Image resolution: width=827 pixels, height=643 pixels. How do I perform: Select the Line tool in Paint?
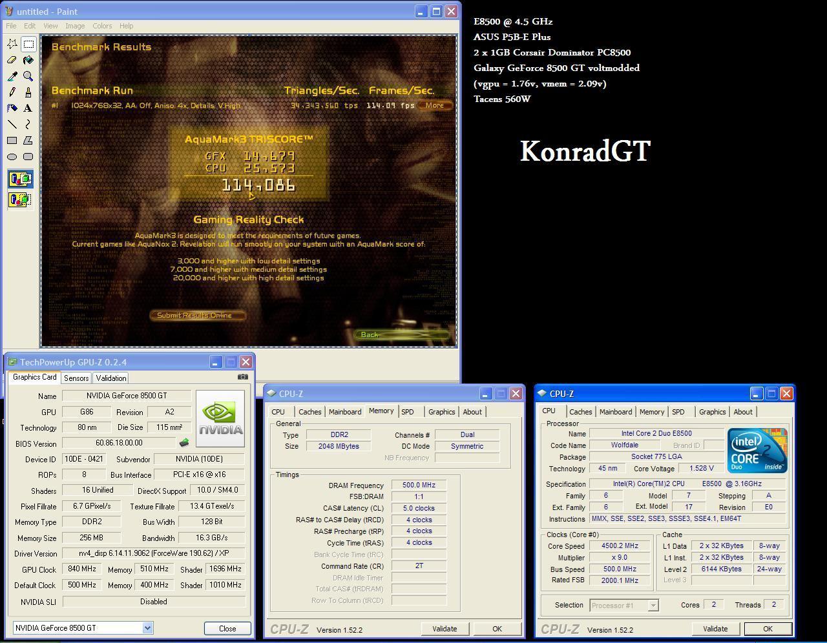pyautogui.click(x=12, y=125)
